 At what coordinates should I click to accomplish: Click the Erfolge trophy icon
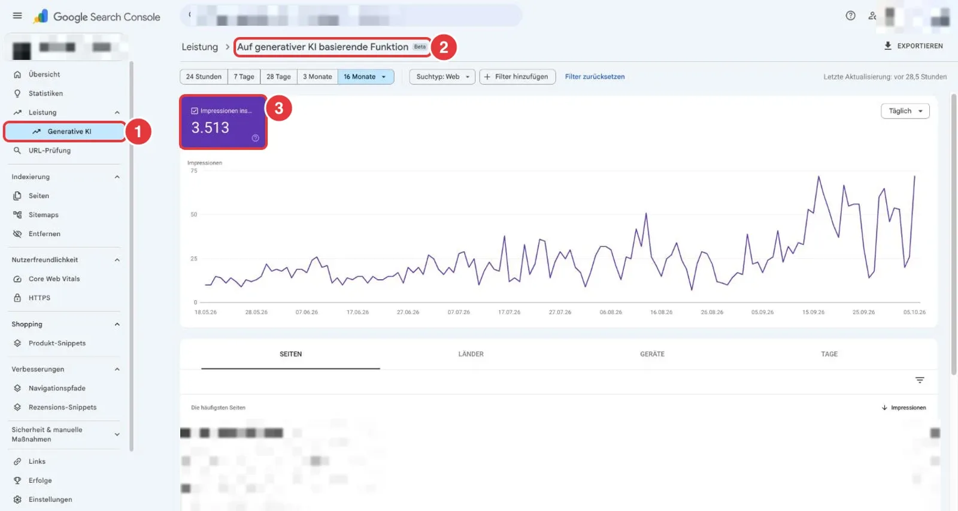(17, 480)
